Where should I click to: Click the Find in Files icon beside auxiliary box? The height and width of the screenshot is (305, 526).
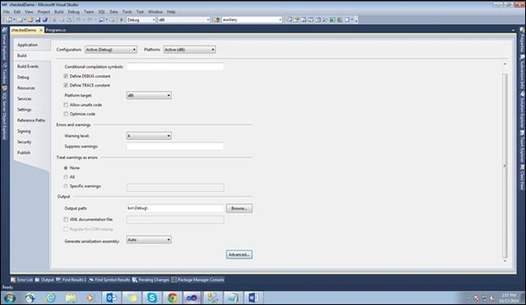click(x=217, y=19)
